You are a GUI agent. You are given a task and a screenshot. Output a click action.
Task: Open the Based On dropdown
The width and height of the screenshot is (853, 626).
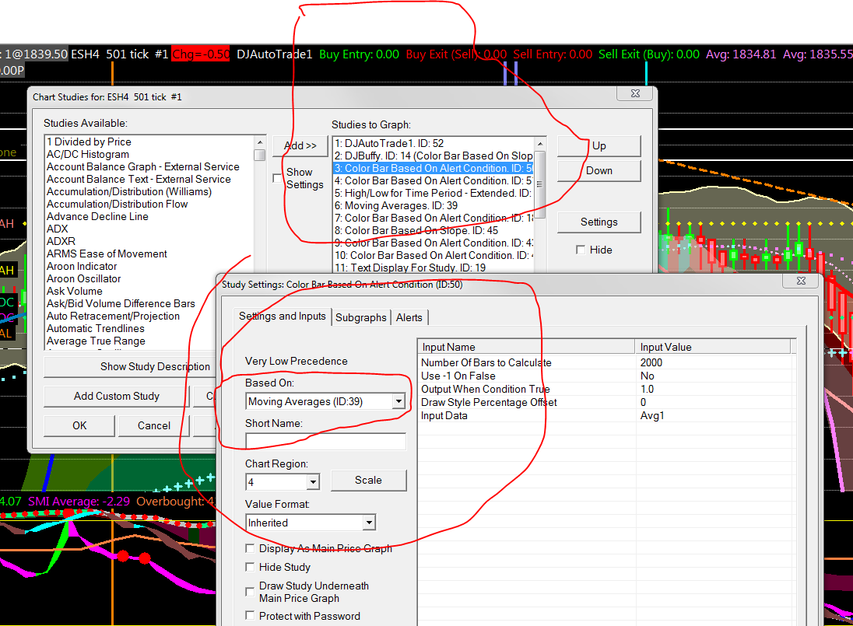398,401
